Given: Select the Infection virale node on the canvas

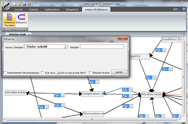Looking at the screenshot, I should (x=152, y=95).
